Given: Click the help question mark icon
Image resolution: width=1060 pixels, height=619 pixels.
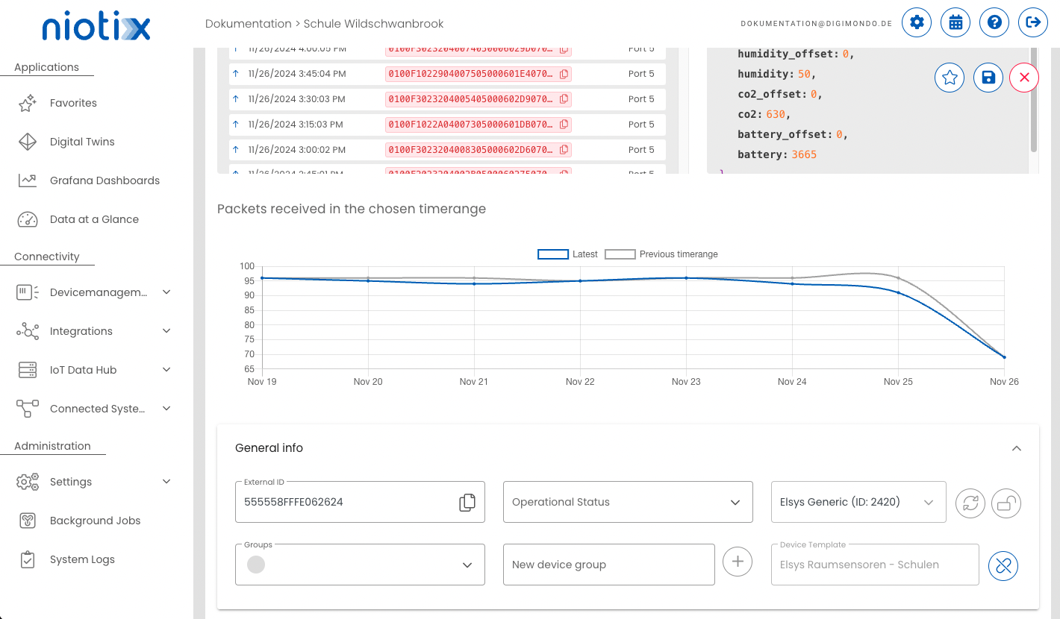Looking at the screenshot, I should point(994,22).
